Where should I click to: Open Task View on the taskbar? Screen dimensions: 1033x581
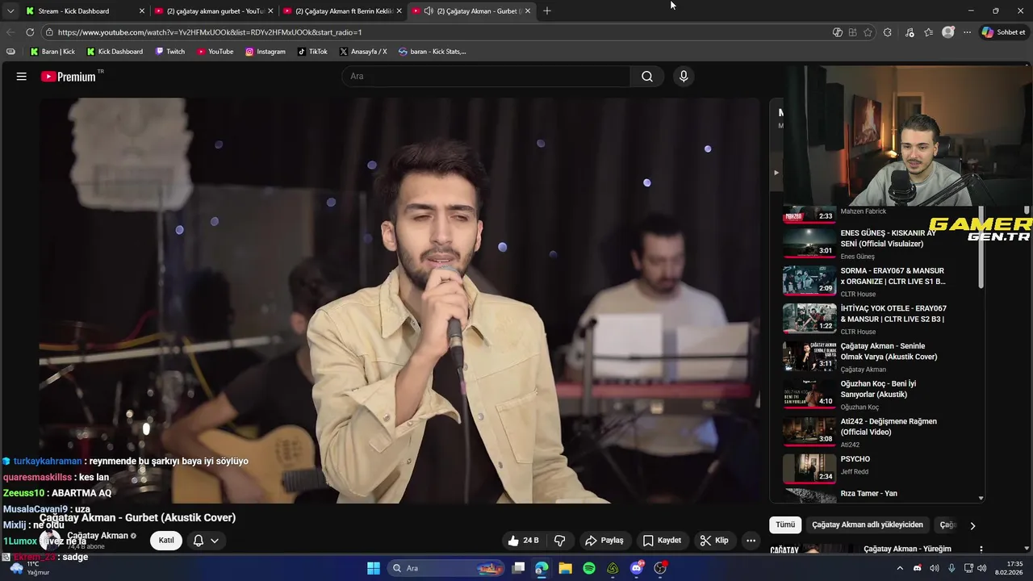click(x=518, y=568)
